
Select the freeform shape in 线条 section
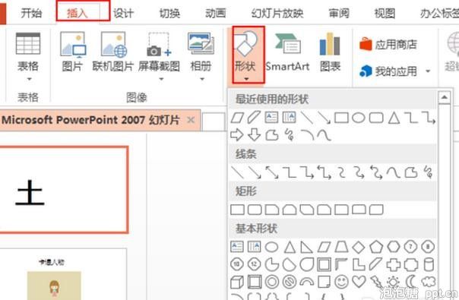click(x=411, y=172)
